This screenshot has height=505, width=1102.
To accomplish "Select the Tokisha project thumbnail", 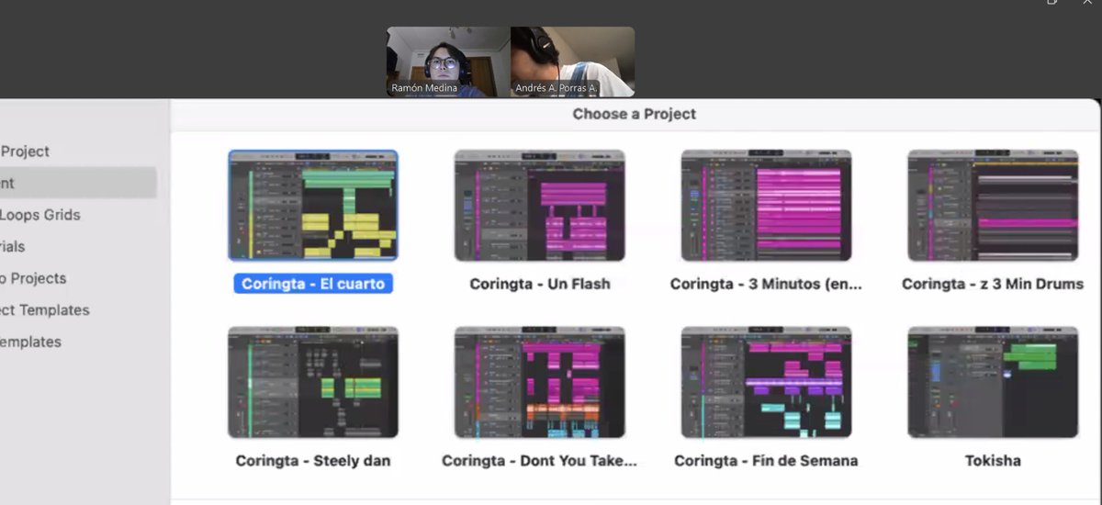I will (993, 382).
